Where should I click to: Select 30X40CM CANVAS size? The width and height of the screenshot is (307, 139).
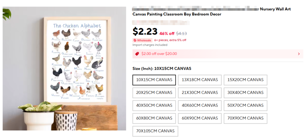pos(245,93)
